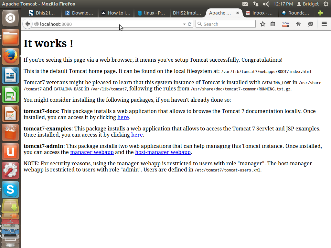Switch to the Downlo... tab

click(80, 13)
